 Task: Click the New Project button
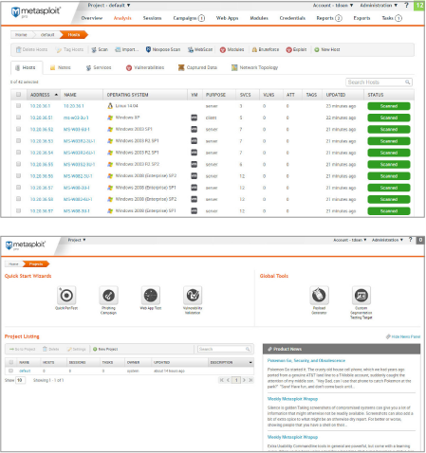tap(105, 349)
